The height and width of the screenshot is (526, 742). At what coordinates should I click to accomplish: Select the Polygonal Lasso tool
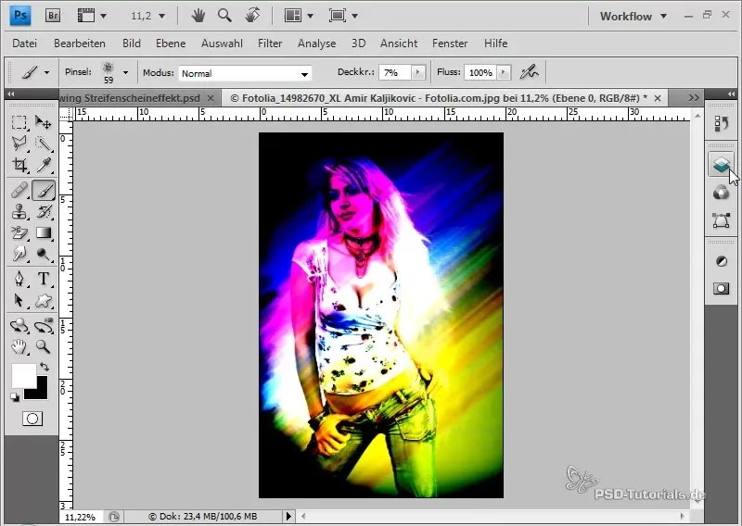pos(19,144)
